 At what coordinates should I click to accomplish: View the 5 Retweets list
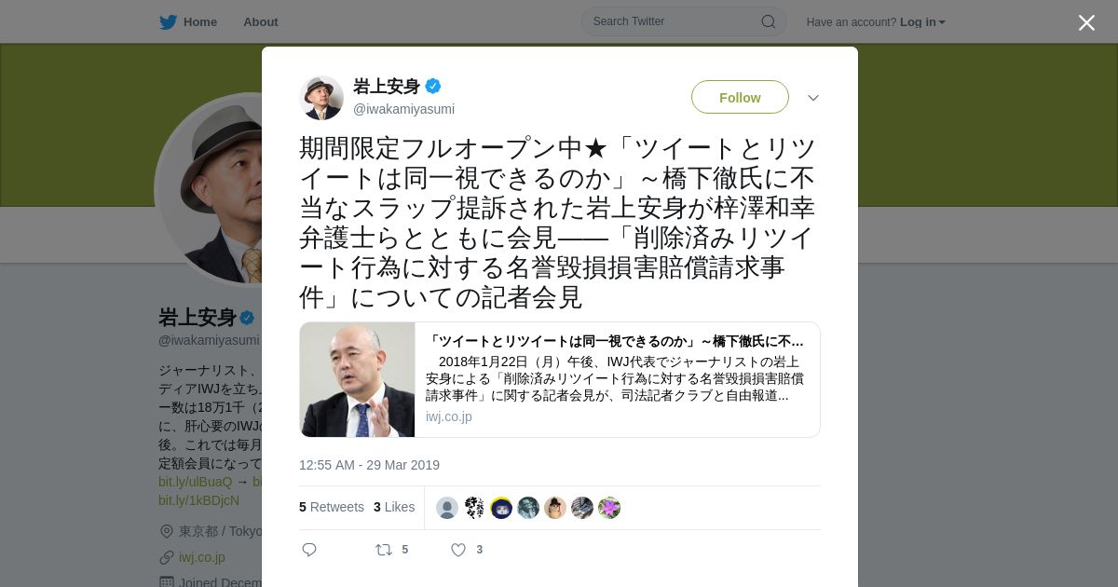point(332,507)
